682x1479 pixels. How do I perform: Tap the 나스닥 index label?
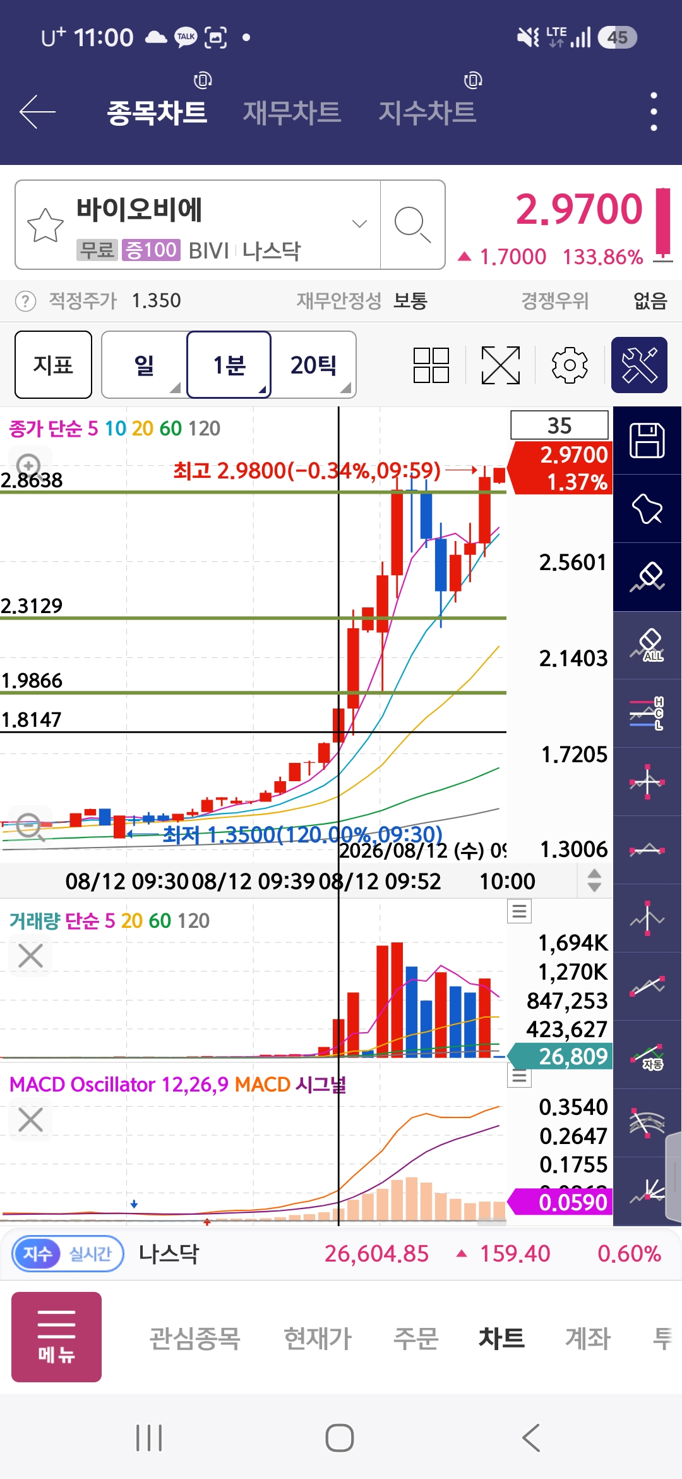(169, 1254)
